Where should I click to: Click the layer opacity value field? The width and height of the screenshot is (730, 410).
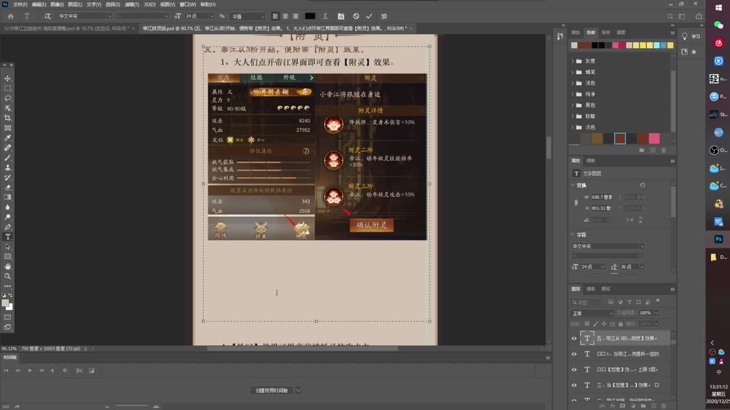[645, 313]
